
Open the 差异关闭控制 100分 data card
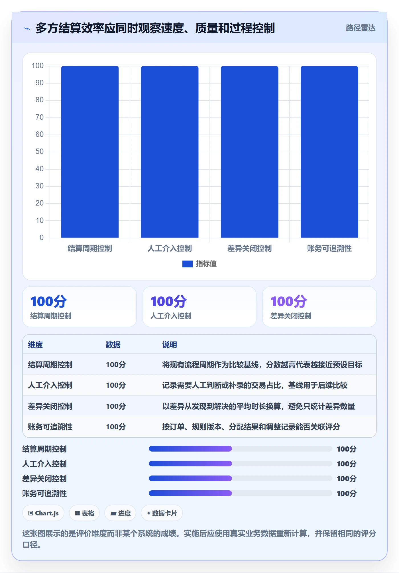tap(319, 307)
